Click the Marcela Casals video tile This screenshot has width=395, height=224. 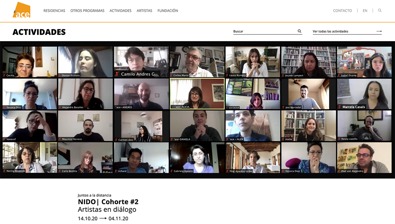[x=364, y=93]
